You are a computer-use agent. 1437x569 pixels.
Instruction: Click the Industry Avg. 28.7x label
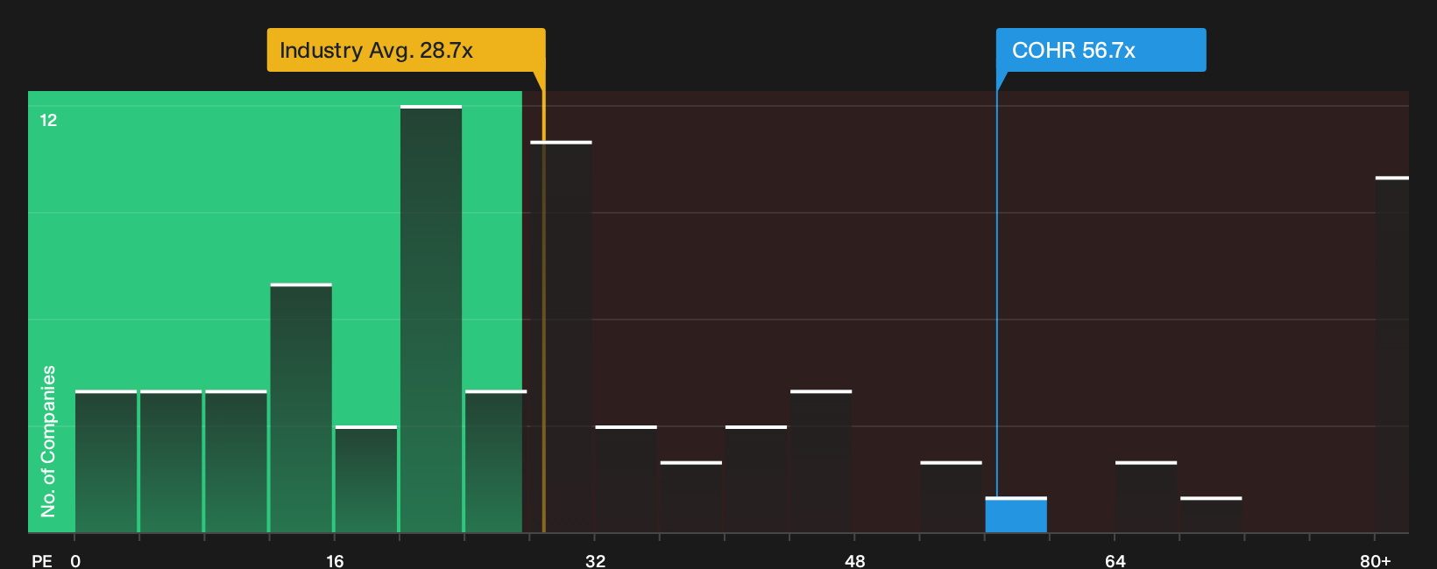(406, 50)
